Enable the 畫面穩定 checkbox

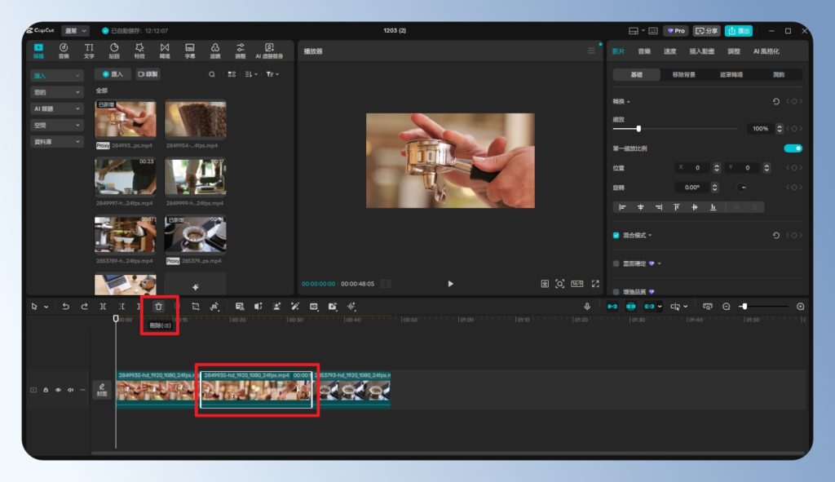pos(616,263)
